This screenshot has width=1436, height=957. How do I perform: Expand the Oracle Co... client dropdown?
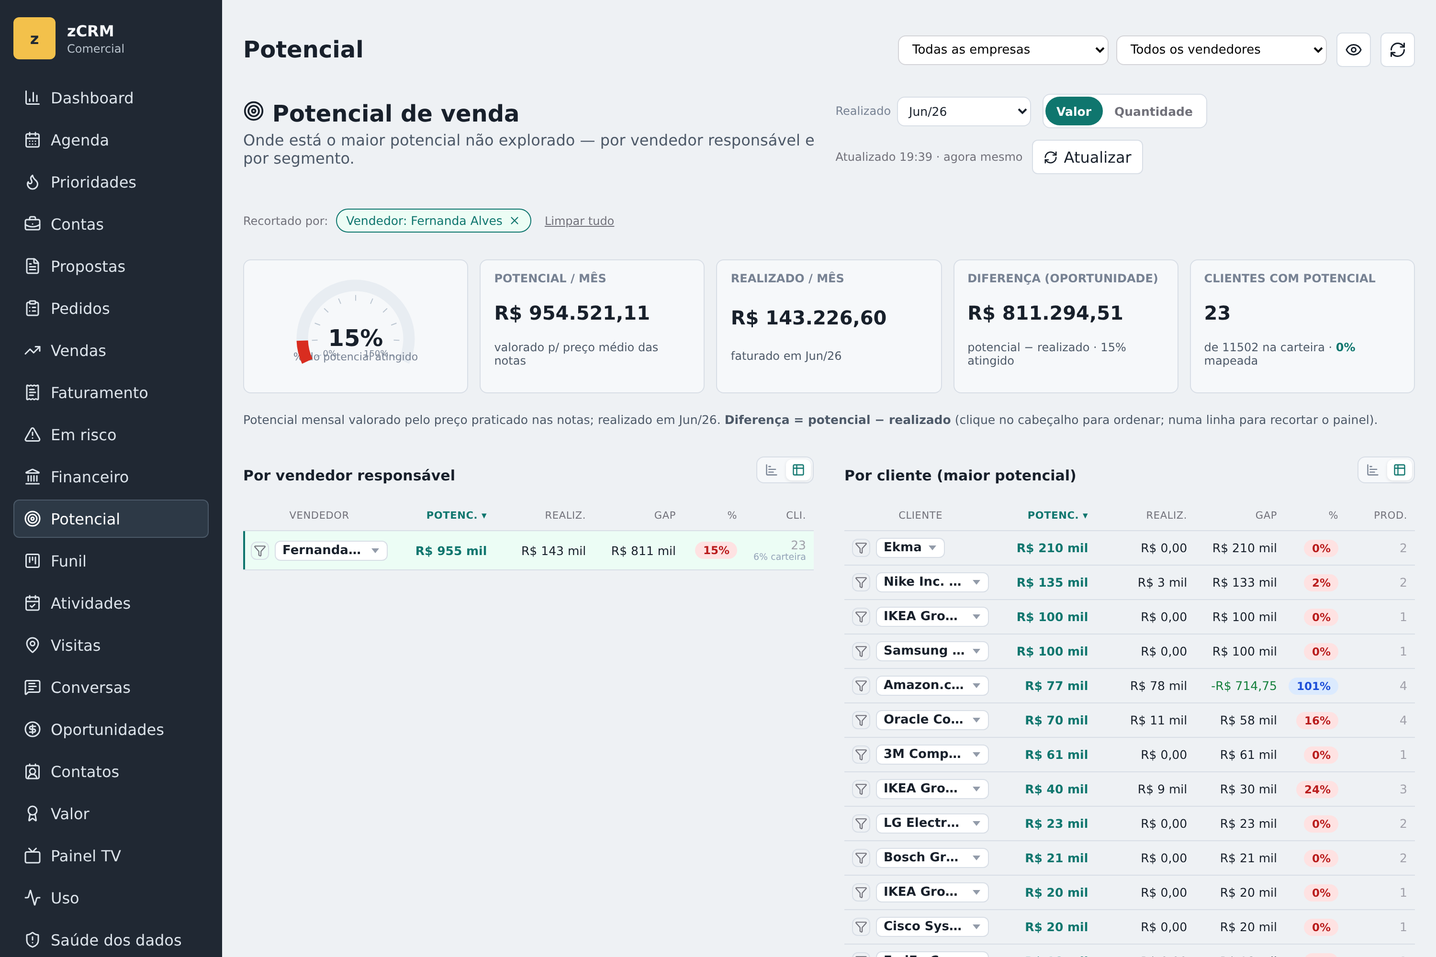click(931, 720)
